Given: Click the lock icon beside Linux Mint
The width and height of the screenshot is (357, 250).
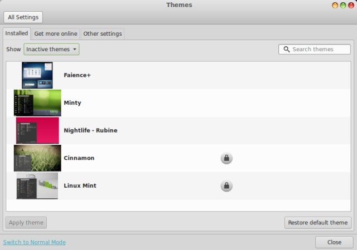Looking at the screenshot, I should pyautogui.click(x=226, y=185).
